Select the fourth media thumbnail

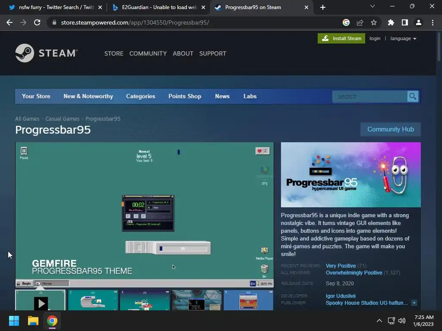pos(197,300)
